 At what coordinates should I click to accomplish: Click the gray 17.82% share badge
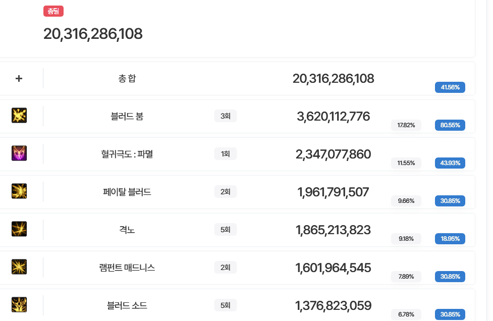click(406, 125)
